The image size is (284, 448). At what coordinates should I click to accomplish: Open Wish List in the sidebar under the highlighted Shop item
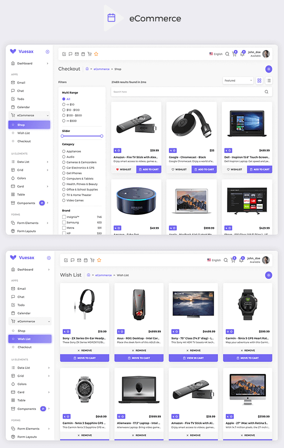click(23, 133)
